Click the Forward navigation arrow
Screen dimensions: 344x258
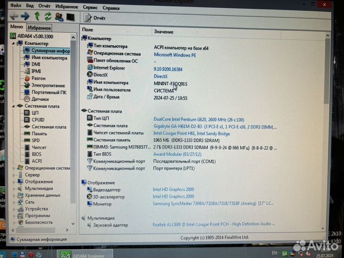[25, 16]
